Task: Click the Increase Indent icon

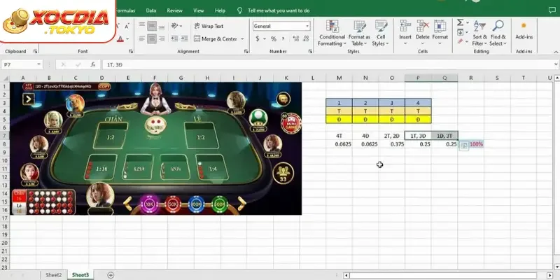Action: [x=184, y=38]
